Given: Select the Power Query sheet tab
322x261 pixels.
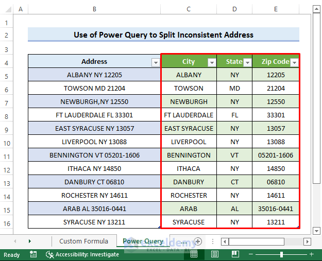Looking at the screenshot, I should (x=143, y=241).
